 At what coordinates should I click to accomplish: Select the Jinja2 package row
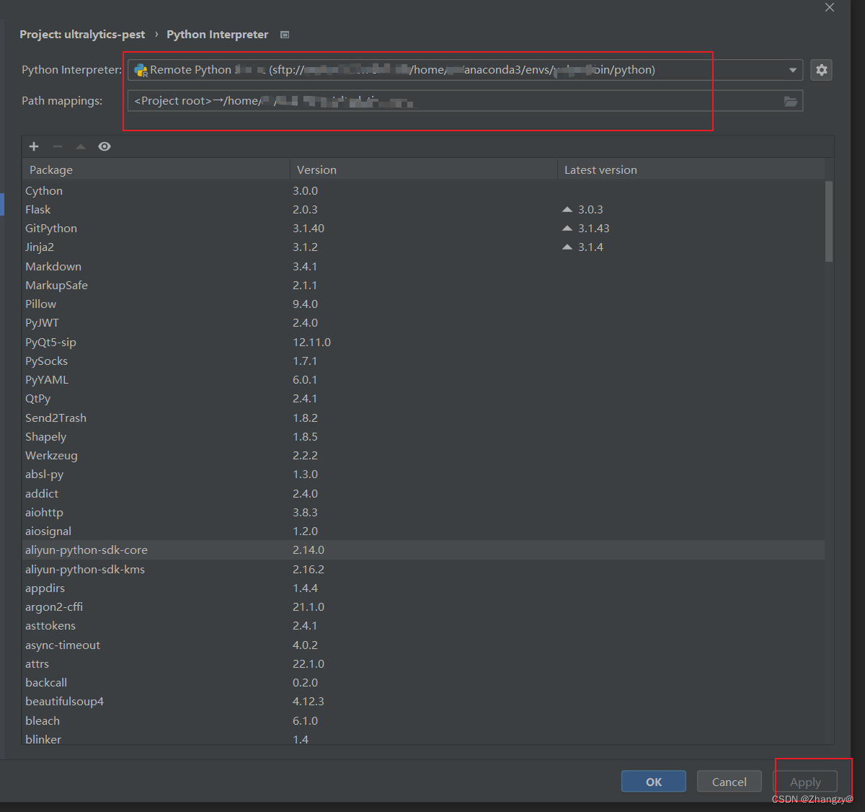(423, 247)
